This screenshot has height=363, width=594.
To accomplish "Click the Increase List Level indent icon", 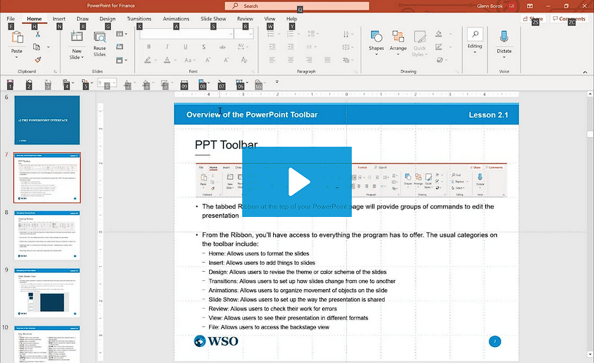I will pos(291,46).
